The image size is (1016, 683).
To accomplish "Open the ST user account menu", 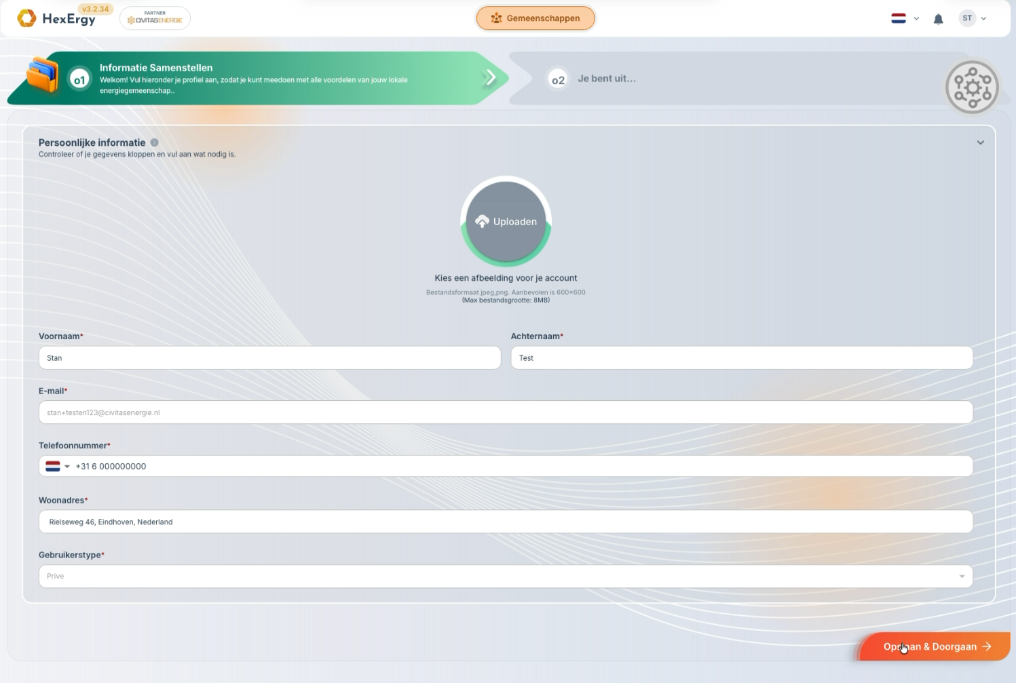I will pos(973,18).
